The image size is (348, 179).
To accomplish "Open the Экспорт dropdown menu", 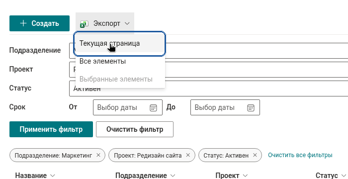I will coord(105,23).
